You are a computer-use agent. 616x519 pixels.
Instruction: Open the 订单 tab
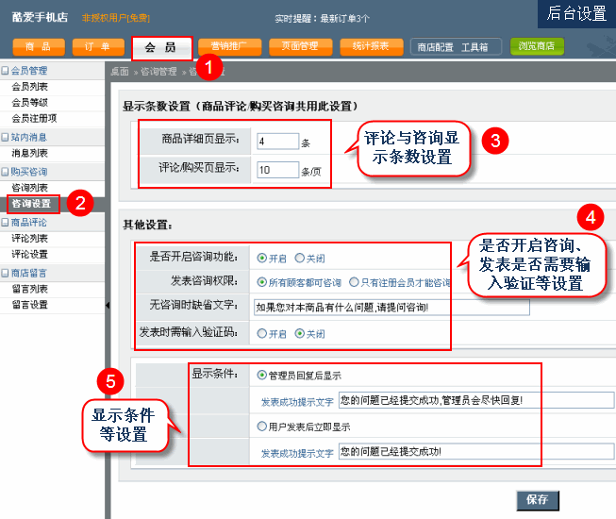click(x=98, y=47)
